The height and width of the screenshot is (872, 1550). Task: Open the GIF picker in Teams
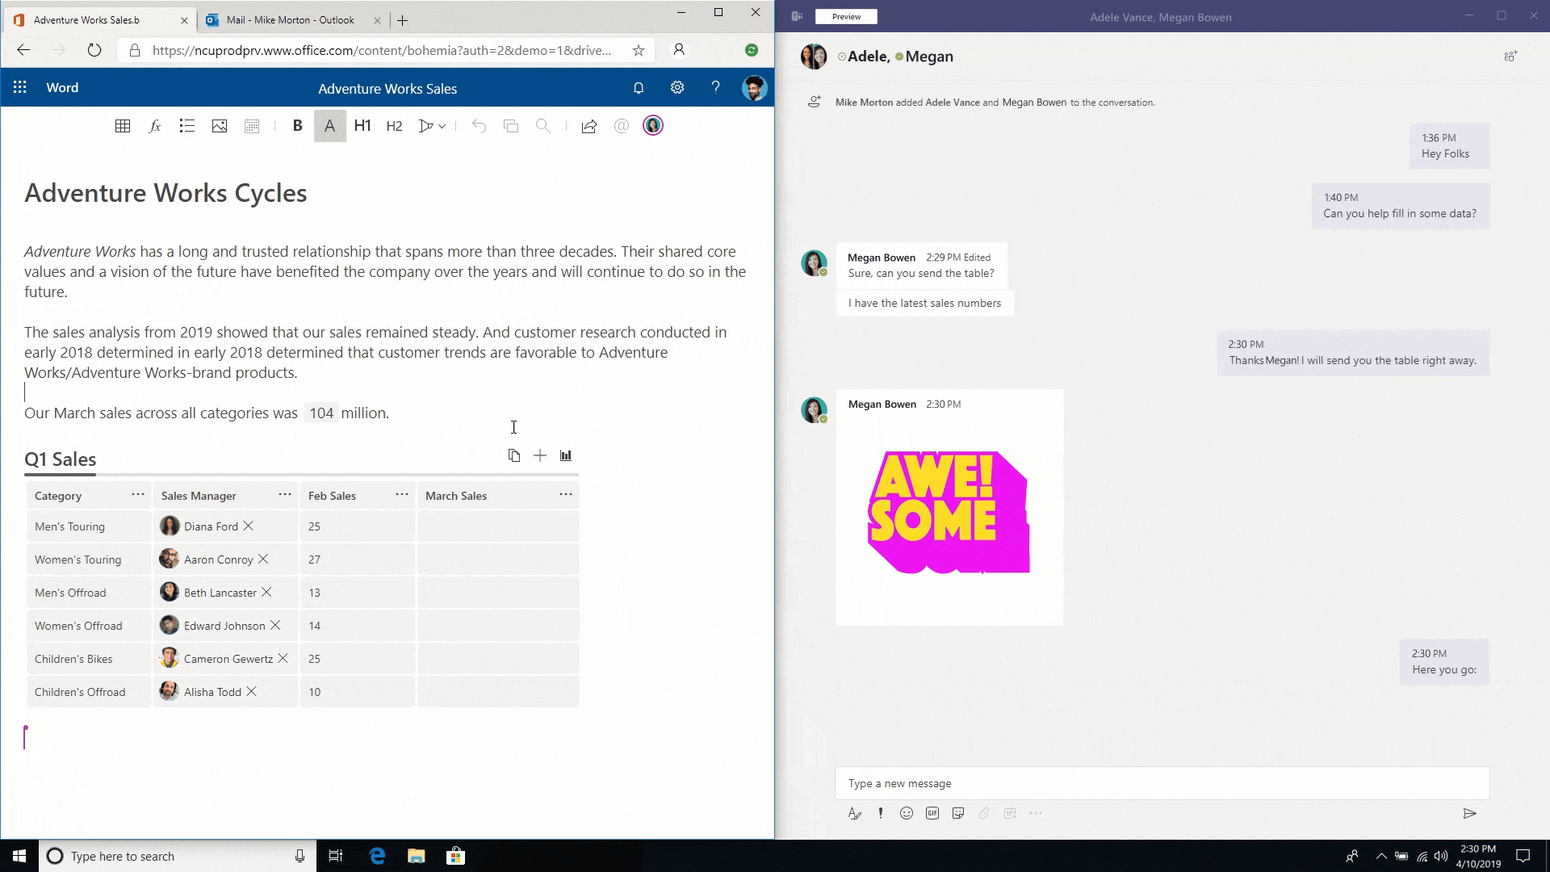click(x=932, y=813)
